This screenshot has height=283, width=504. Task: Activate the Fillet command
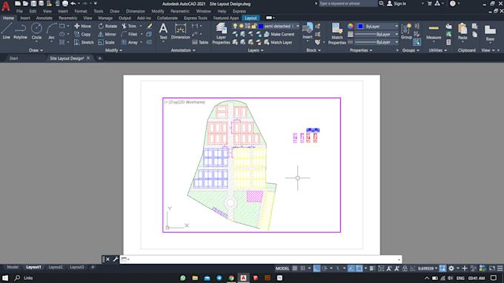[x=129, y=34]
